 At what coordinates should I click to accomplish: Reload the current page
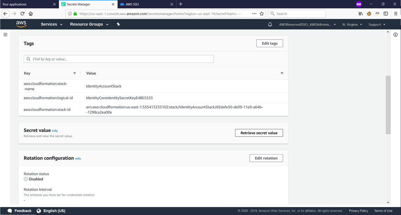(22, 14)
